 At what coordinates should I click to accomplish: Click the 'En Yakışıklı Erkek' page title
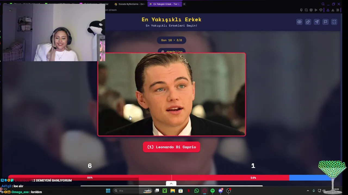pyautogui.click(x=172, y=19)
